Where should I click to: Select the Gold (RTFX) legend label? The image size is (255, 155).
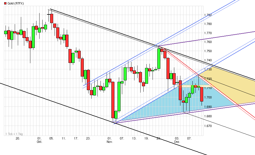[x=16, y=3]
